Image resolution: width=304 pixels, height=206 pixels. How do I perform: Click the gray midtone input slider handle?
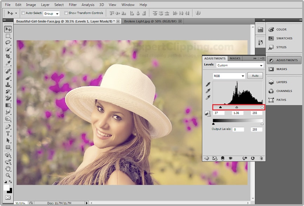pyautogui.click(x=237, y=107)
